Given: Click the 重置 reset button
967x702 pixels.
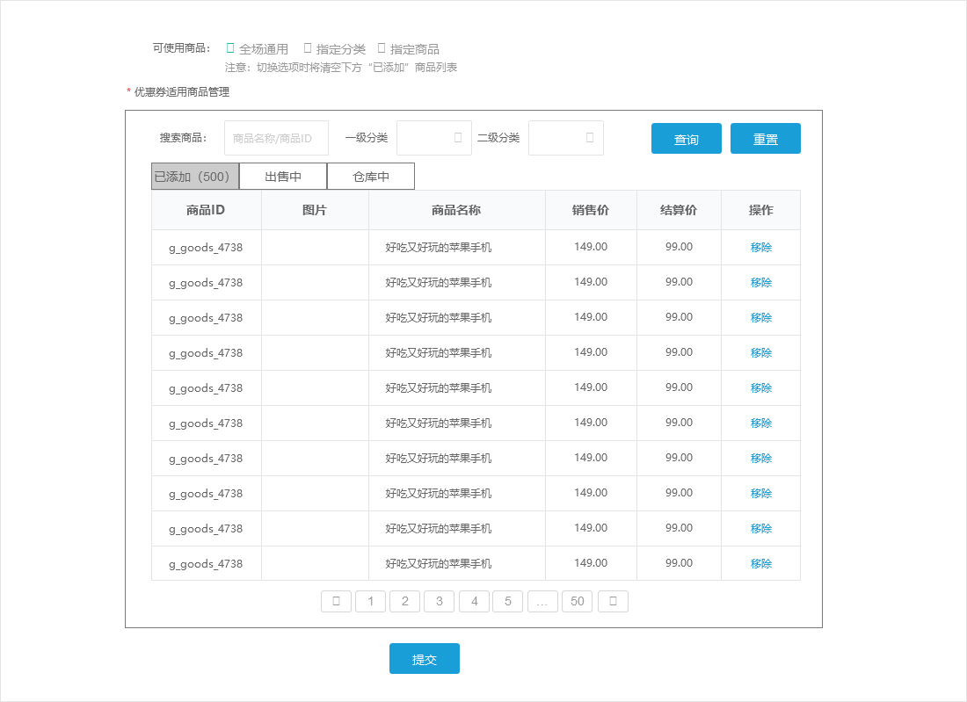Looking at the screenshot, I should [765, 138].
